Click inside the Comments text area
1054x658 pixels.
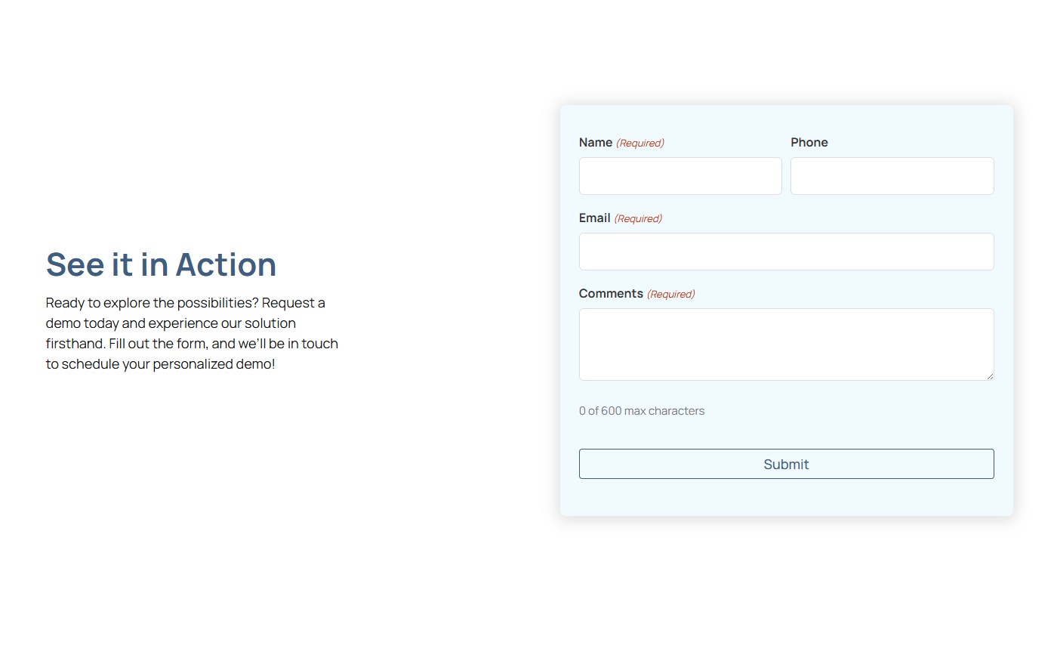pos(786,344)
